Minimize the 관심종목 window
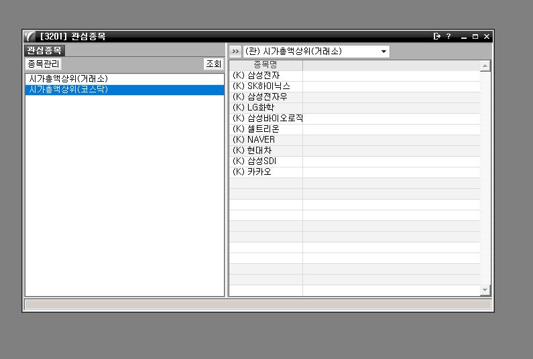 (464, 37)
